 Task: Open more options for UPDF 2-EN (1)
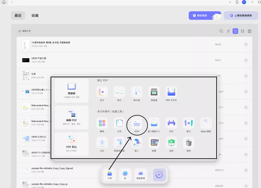[246, 139]
